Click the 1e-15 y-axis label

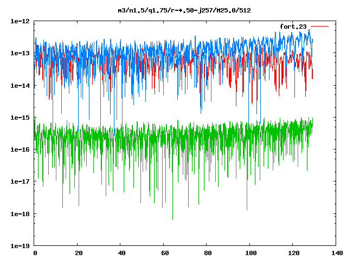[20, 118]
